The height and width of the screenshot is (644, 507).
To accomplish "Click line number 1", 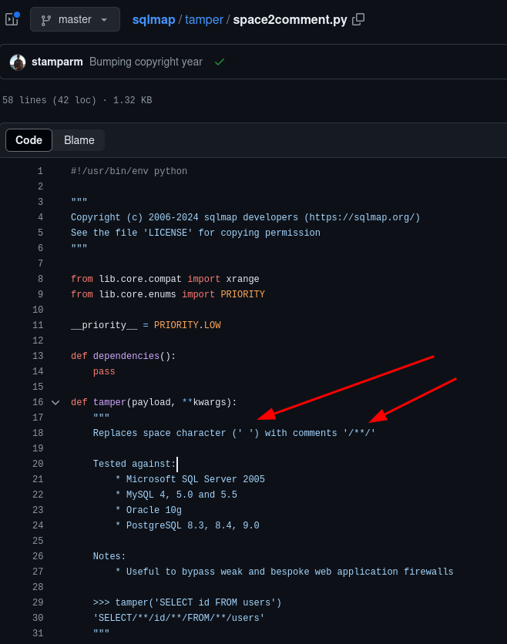I will point(40,171).
